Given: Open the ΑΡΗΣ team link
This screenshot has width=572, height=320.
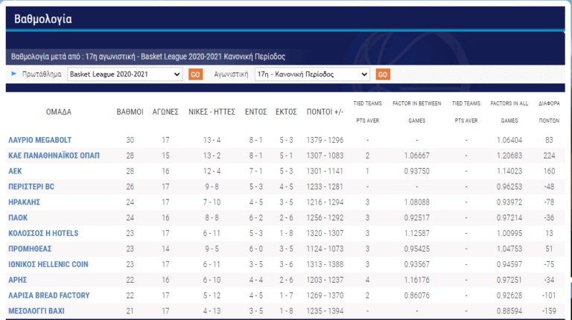Looking at the screenshot, I should tap(19, 280).
